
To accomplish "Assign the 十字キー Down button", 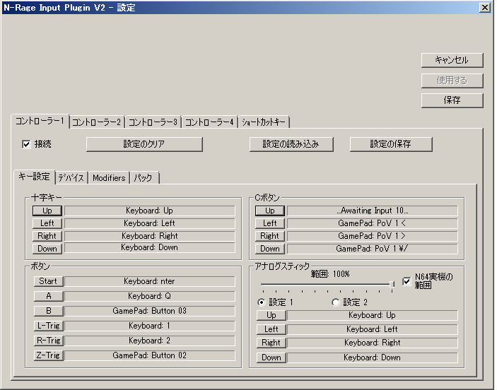I will pos(47,249).
